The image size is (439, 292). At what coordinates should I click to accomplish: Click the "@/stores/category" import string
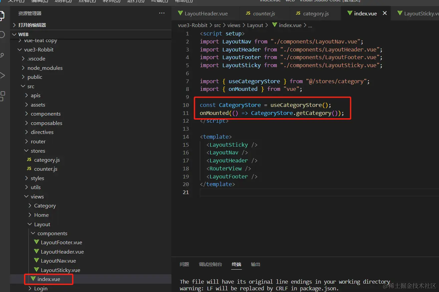tap(336, 81)
